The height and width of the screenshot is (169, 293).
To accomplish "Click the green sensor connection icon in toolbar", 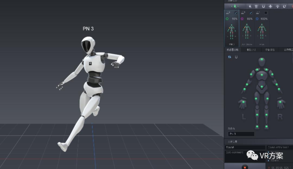I will [235, 6].
